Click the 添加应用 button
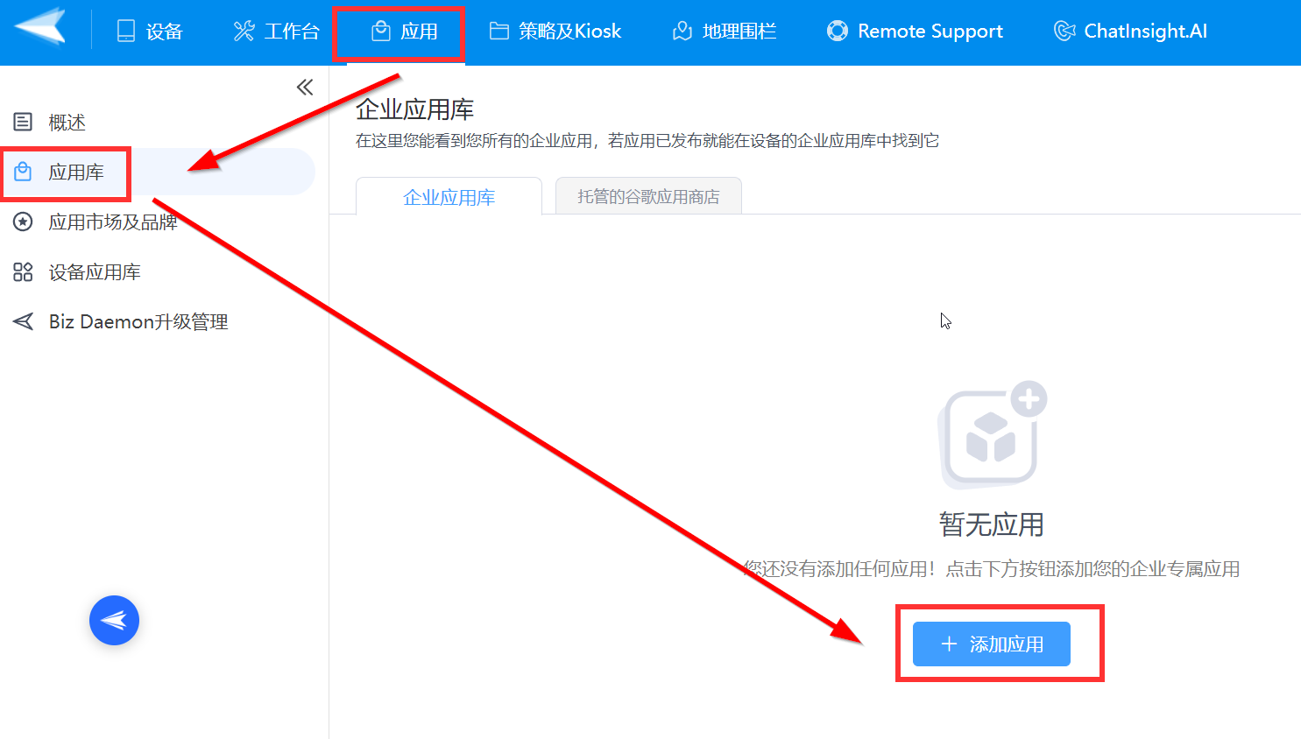Image resolution: width=1301 pixels, height=739 pixels. coord(992,644)
